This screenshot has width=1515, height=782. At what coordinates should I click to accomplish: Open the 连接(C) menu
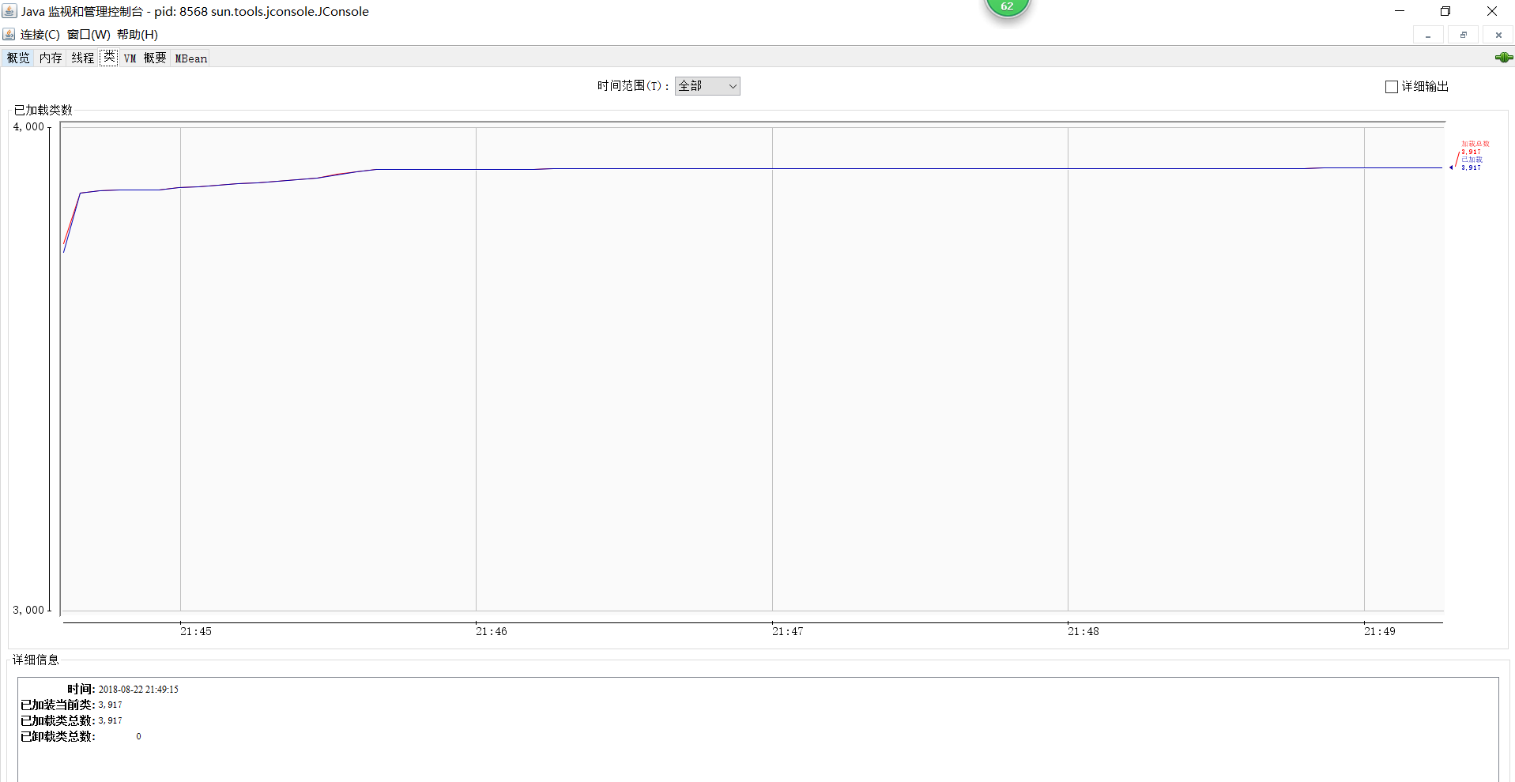coord(40,35)
